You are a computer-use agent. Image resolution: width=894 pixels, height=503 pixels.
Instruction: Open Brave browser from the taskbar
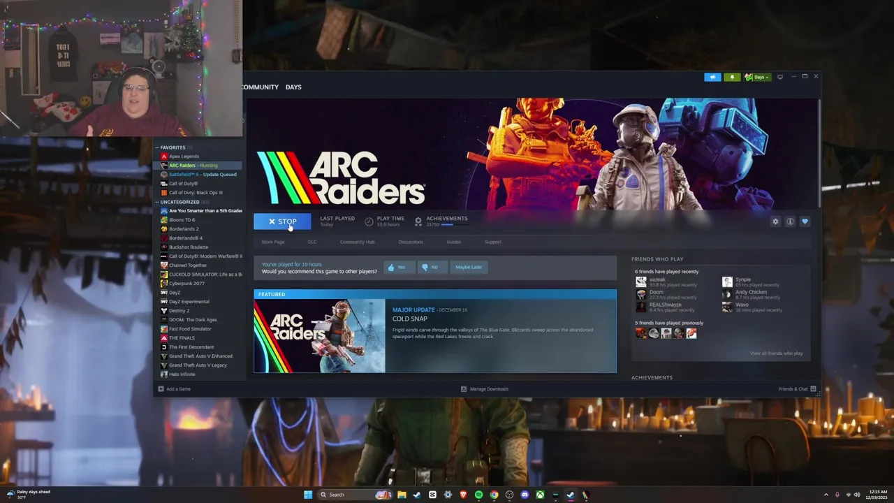tap(463, 495)
